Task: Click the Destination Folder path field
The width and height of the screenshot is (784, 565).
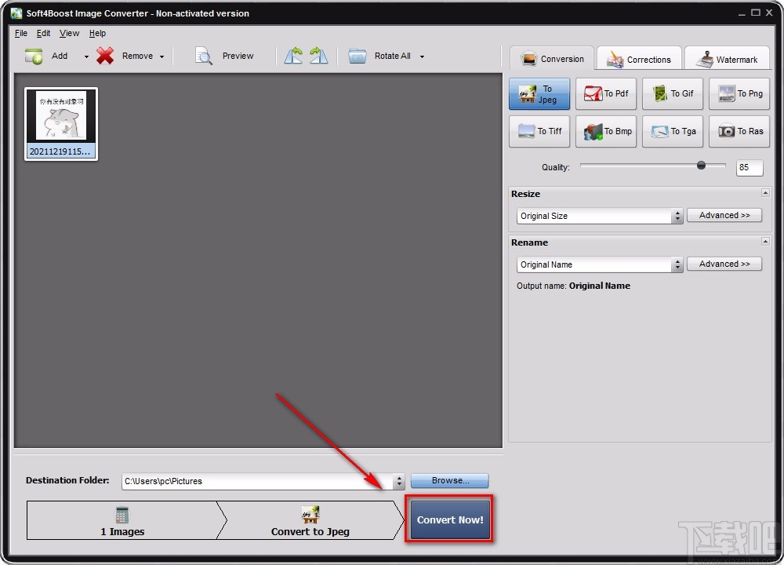Action: pyautogui.click(x=257, y=481)
